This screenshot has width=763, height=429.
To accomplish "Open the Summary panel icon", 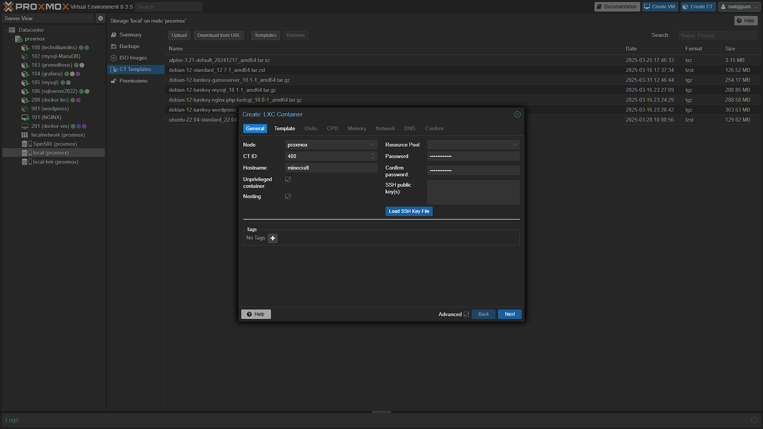I will coord(114,35).
